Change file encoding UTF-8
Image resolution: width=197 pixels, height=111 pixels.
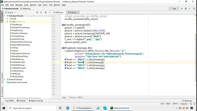click(x=176, y=104)
